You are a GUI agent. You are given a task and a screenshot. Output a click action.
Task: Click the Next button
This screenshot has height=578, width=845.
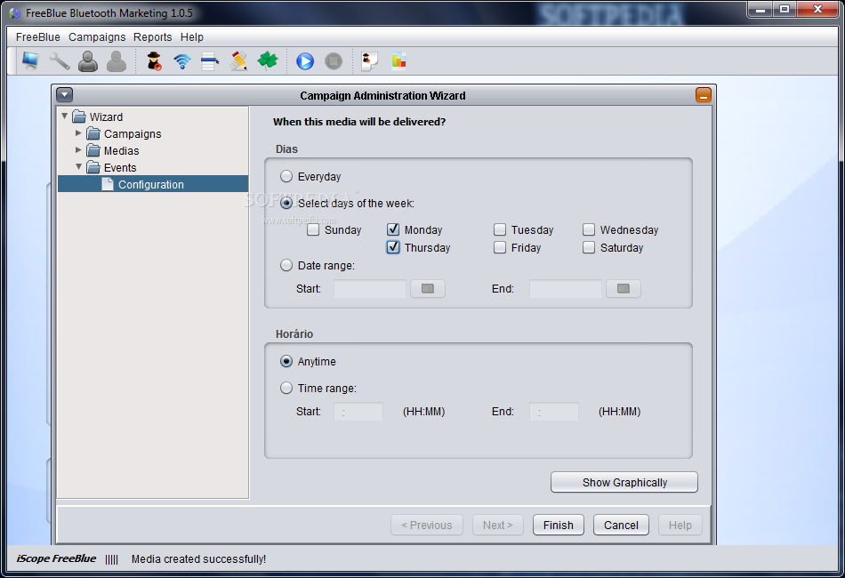pyautogui.click(x=498, y=526)
